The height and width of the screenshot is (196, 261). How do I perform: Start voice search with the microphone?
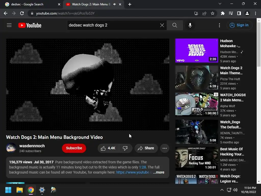[x=190, y=25]
